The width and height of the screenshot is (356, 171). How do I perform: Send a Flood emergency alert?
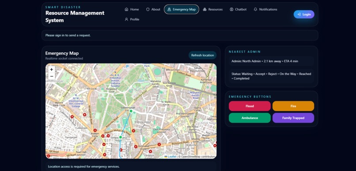click(x=250, y=106)
